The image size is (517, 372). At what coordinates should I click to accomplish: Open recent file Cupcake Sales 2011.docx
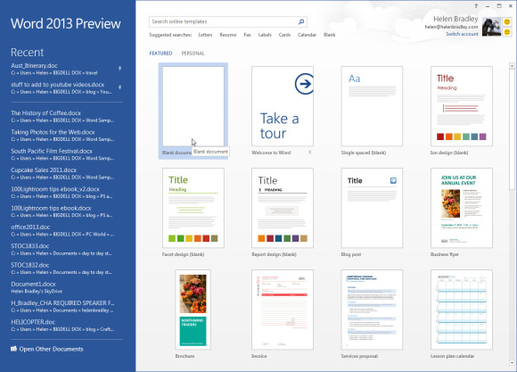[62, 173]
